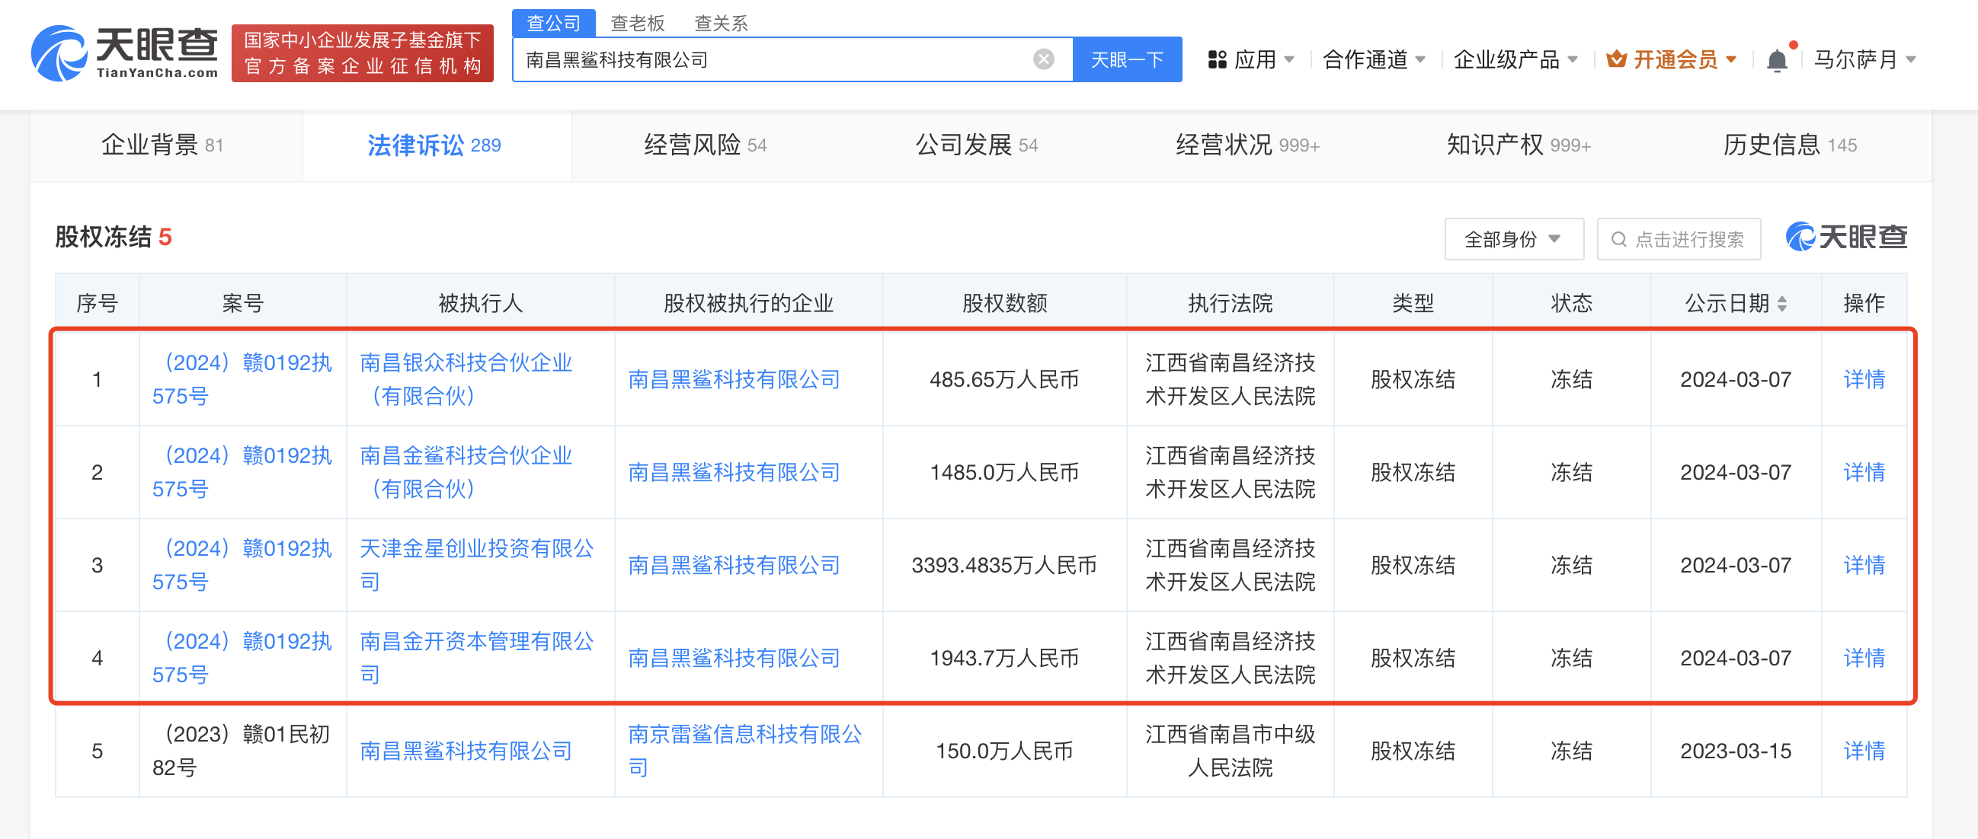
Task: Open 南京雷鲨信息科技有限公司 link
Action: (x=745, y=750)
